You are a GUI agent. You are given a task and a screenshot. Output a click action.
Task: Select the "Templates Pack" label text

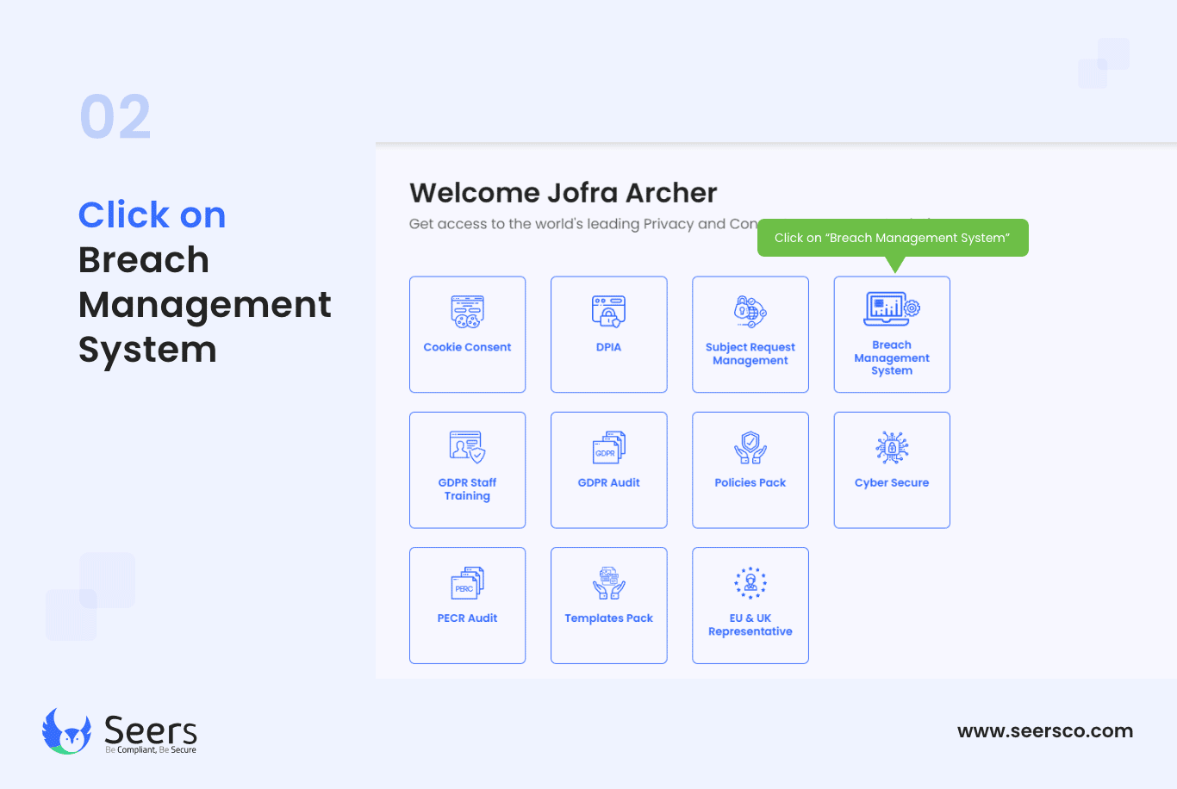608,618
